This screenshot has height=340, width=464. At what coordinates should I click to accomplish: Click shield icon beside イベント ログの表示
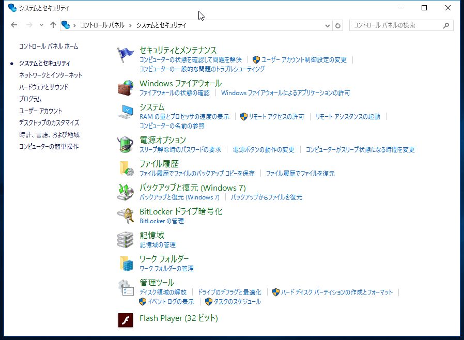142,302
